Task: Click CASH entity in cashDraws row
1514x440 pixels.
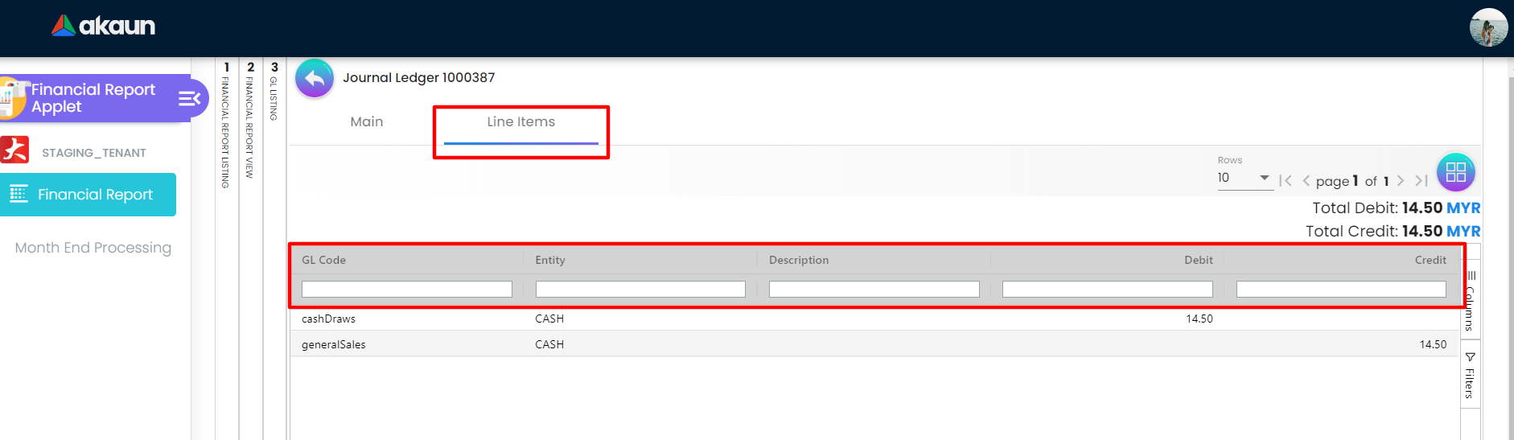Action: [549, 319]
